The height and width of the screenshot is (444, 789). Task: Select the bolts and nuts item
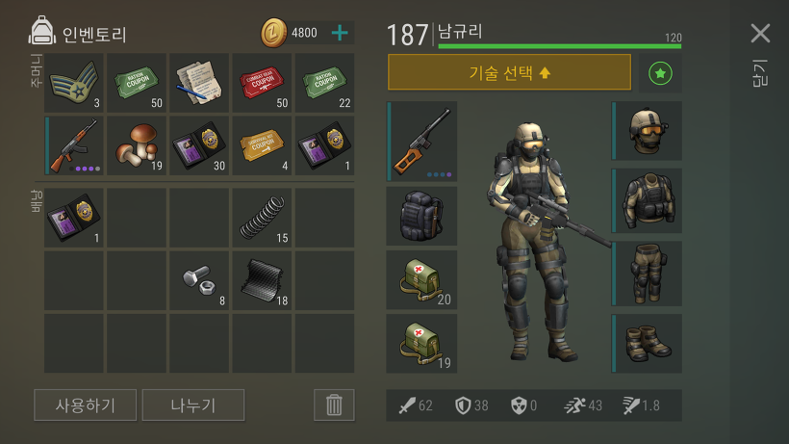pos(199,281)
